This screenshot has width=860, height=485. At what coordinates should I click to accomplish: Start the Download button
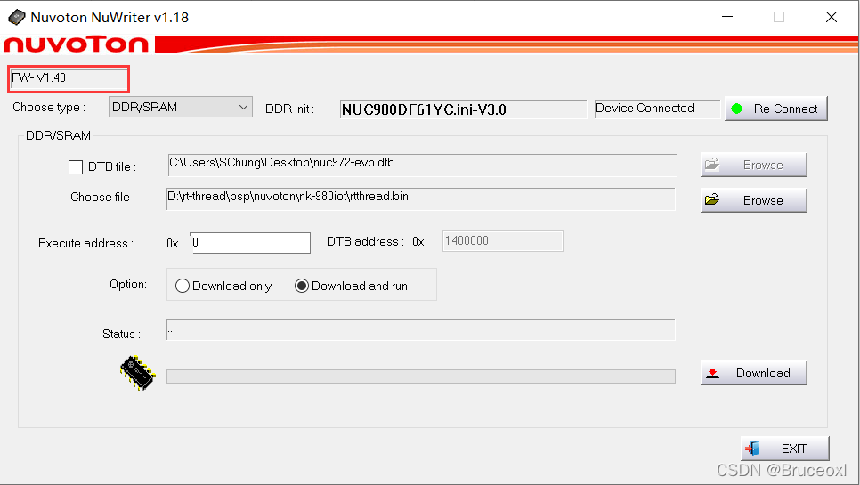(753, 373)
